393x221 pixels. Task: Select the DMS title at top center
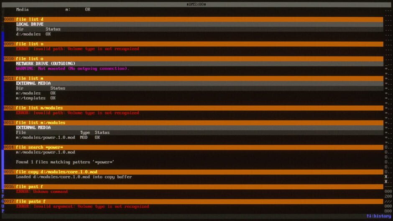click(x=196, y=4)
